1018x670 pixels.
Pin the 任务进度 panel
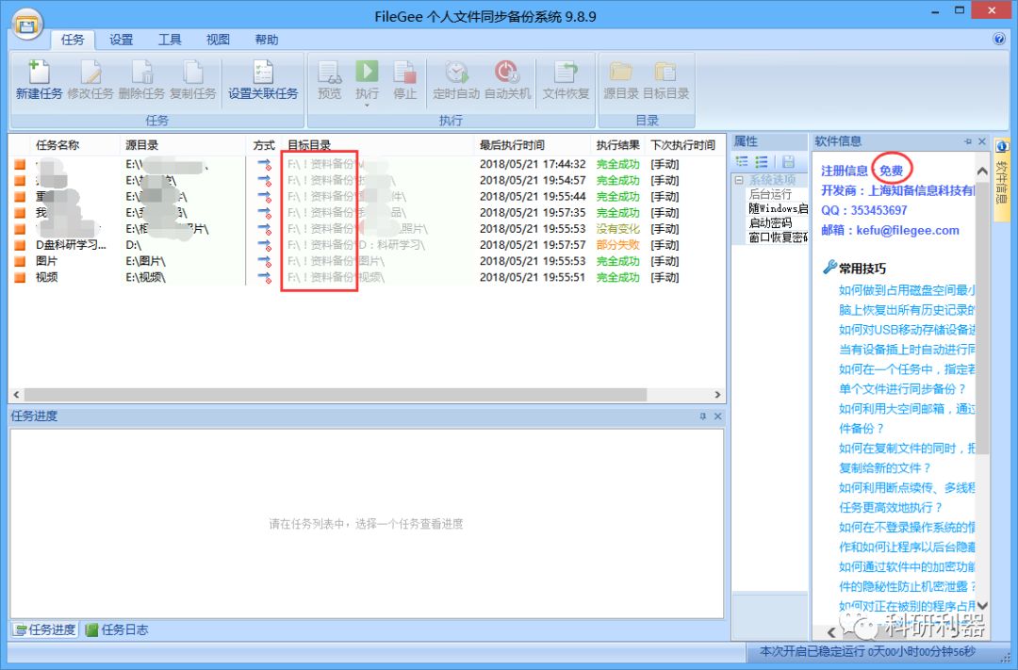(703, 417)
